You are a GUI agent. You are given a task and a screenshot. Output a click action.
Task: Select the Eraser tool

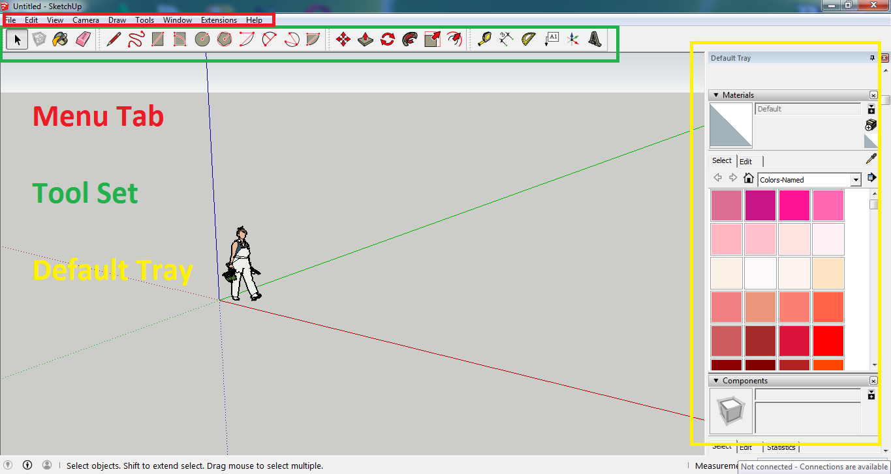83,39
